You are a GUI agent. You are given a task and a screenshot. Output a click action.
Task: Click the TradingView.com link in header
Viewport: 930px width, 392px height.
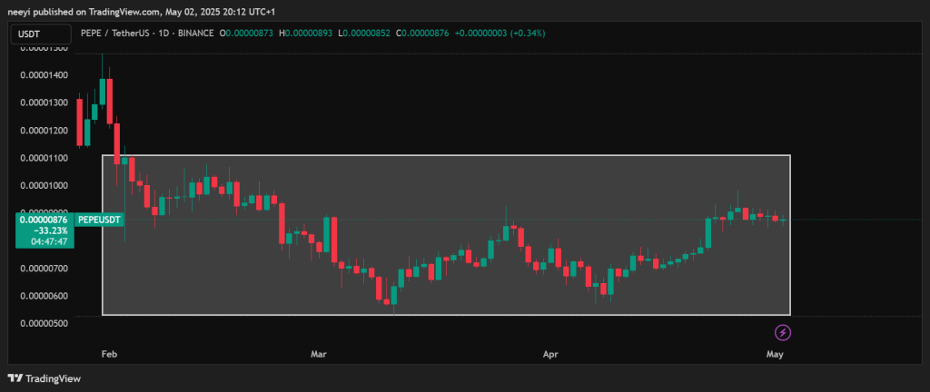[x=122, y=10]
